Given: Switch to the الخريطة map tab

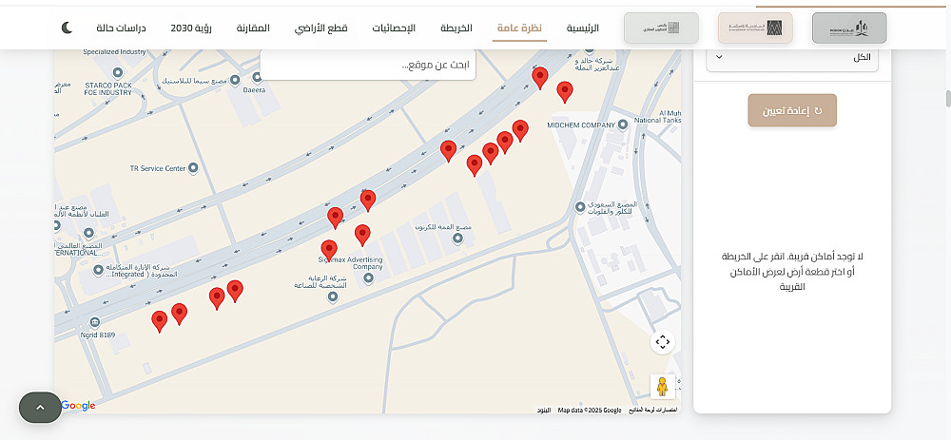Looking at the screenshot, I should pyautogui.click(x=456, y=28).
